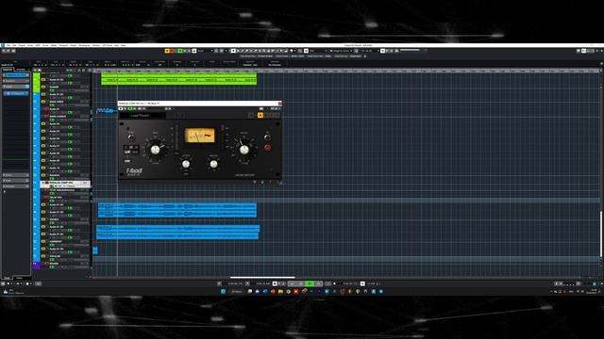Open the Audio menu
This screenshot has height=339, width=604.
pyautogui.click(x=30, y=45)
